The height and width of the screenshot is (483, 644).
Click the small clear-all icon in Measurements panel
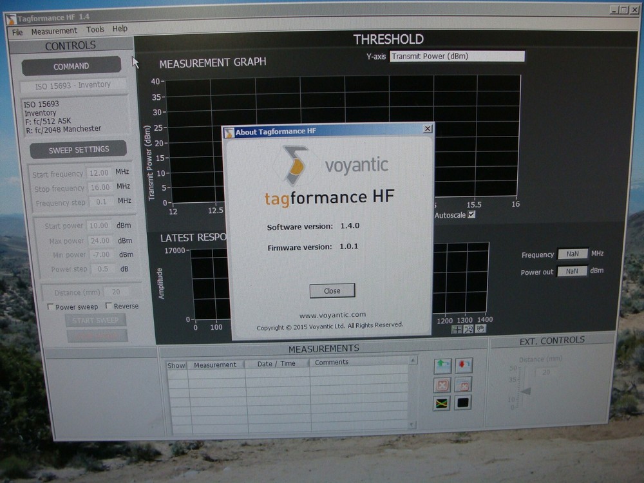(464, 386)
